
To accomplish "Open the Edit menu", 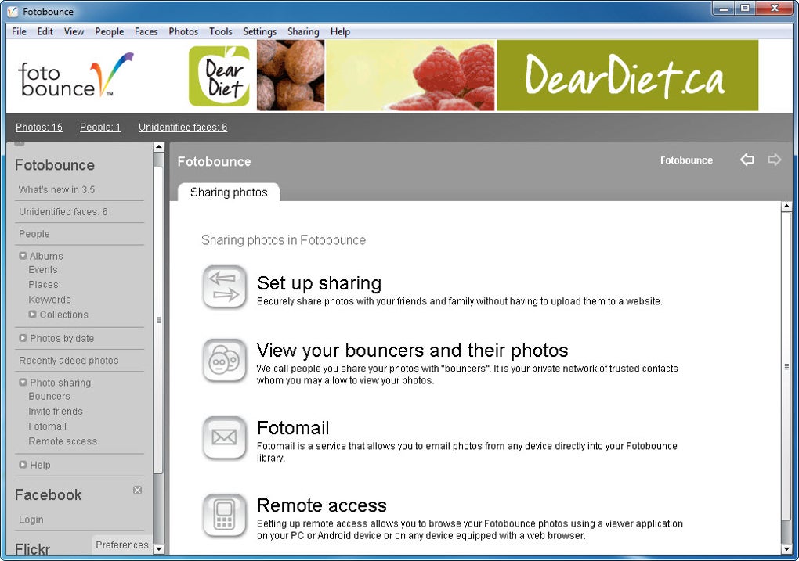I will click(45, 31).
